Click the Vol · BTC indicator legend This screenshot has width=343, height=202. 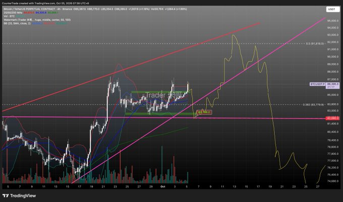coord(14,16)
